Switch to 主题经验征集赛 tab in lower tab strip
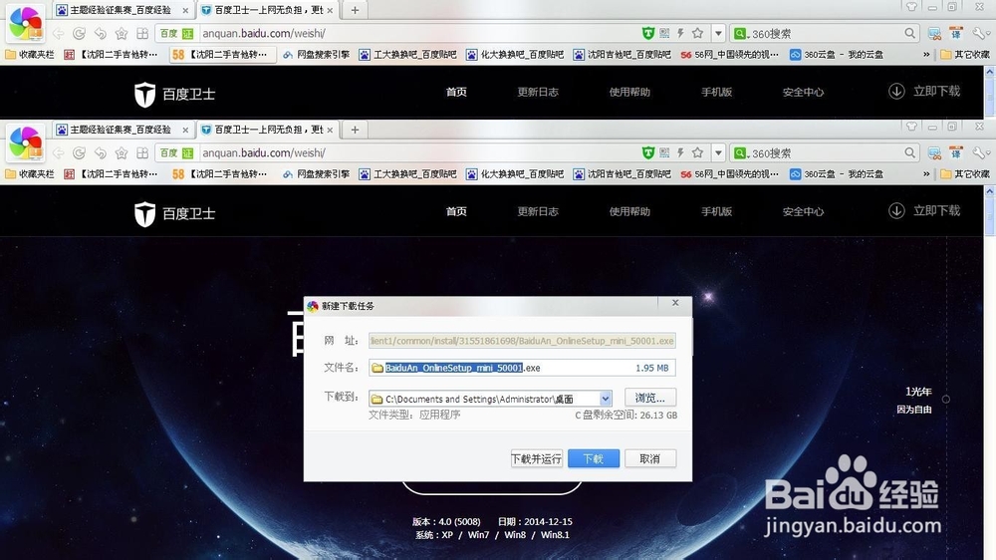Viewport: 996px width, 560px height. pos(123,130)
